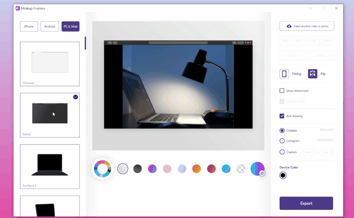Choose MP4 format
Viewport: 354px width, 218px height.
(285, 41)
